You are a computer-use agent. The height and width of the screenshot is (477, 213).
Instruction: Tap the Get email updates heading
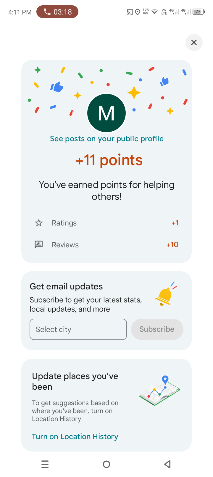[66, 286]
